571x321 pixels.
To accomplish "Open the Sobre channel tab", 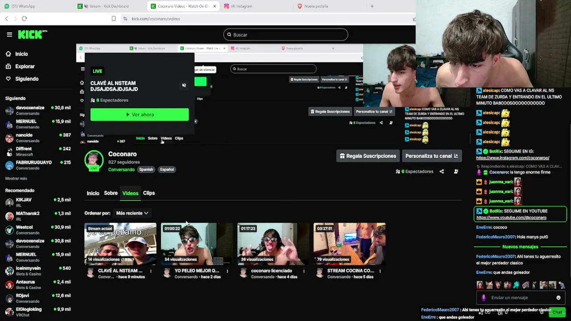I will tap(111, 193).
